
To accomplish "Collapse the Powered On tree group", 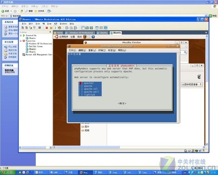I will (x=21, y=35).
